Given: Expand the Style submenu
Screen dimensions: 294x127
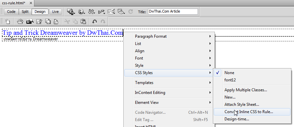Looking at the screenshot, I should point(169,65).
